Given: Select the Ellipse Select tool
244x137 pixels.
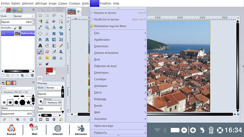Looking at the screenshot, I should click(x=47, y=15).
